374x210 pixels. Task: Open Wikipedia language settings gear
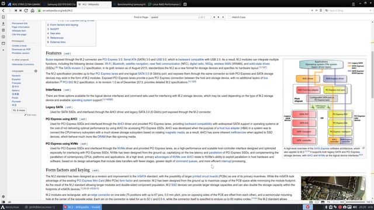click(36, 71)
